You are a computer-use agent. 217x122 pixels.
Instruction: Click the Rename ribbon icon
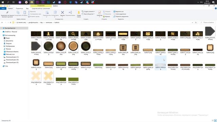70,13
